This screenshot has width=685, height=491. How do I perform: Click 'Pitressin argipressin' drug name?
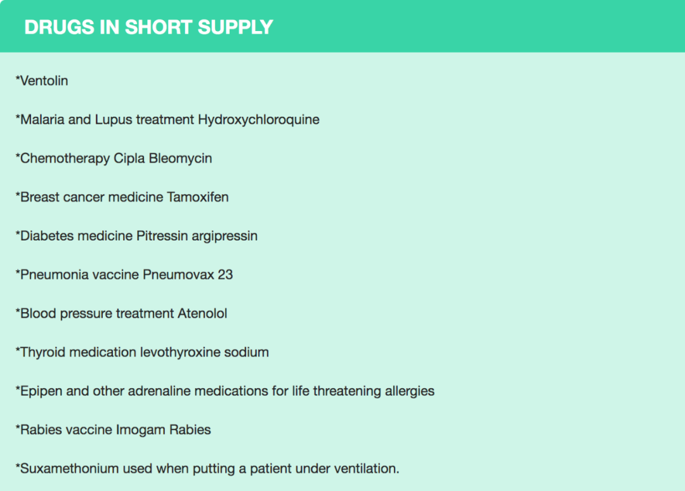(197, 235)
